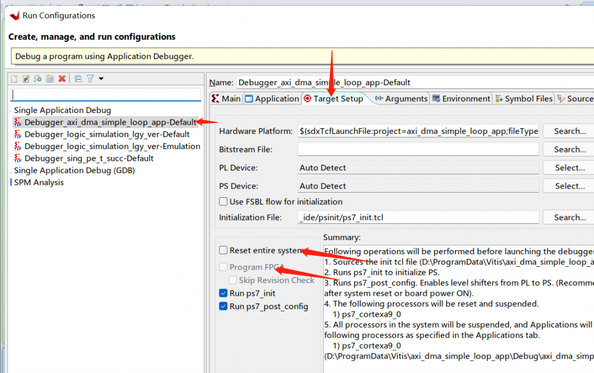Open the Symbol Files tab
Screen dimensions: 594x373
[x=523, y=99]
